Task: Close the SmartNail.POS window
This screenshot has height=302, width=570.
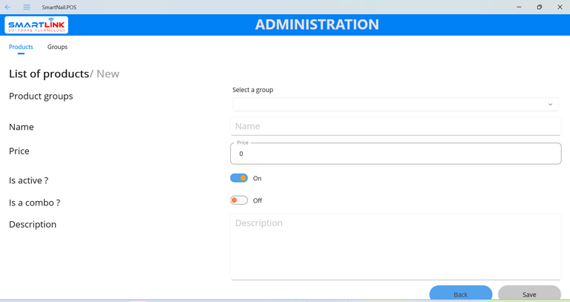Action: tap(559, 7)
